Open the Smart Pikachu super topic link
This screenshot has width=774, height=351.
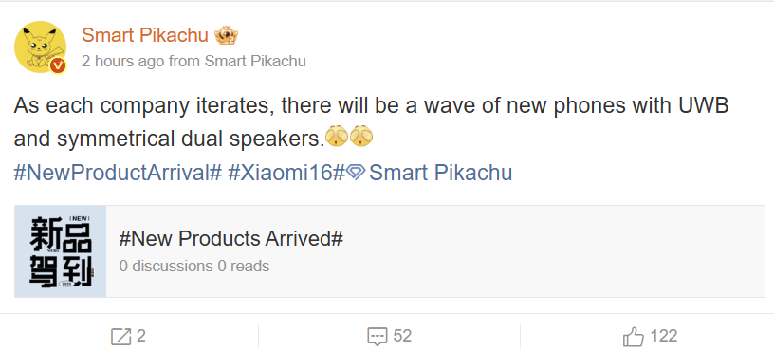[x=440, y=173]
